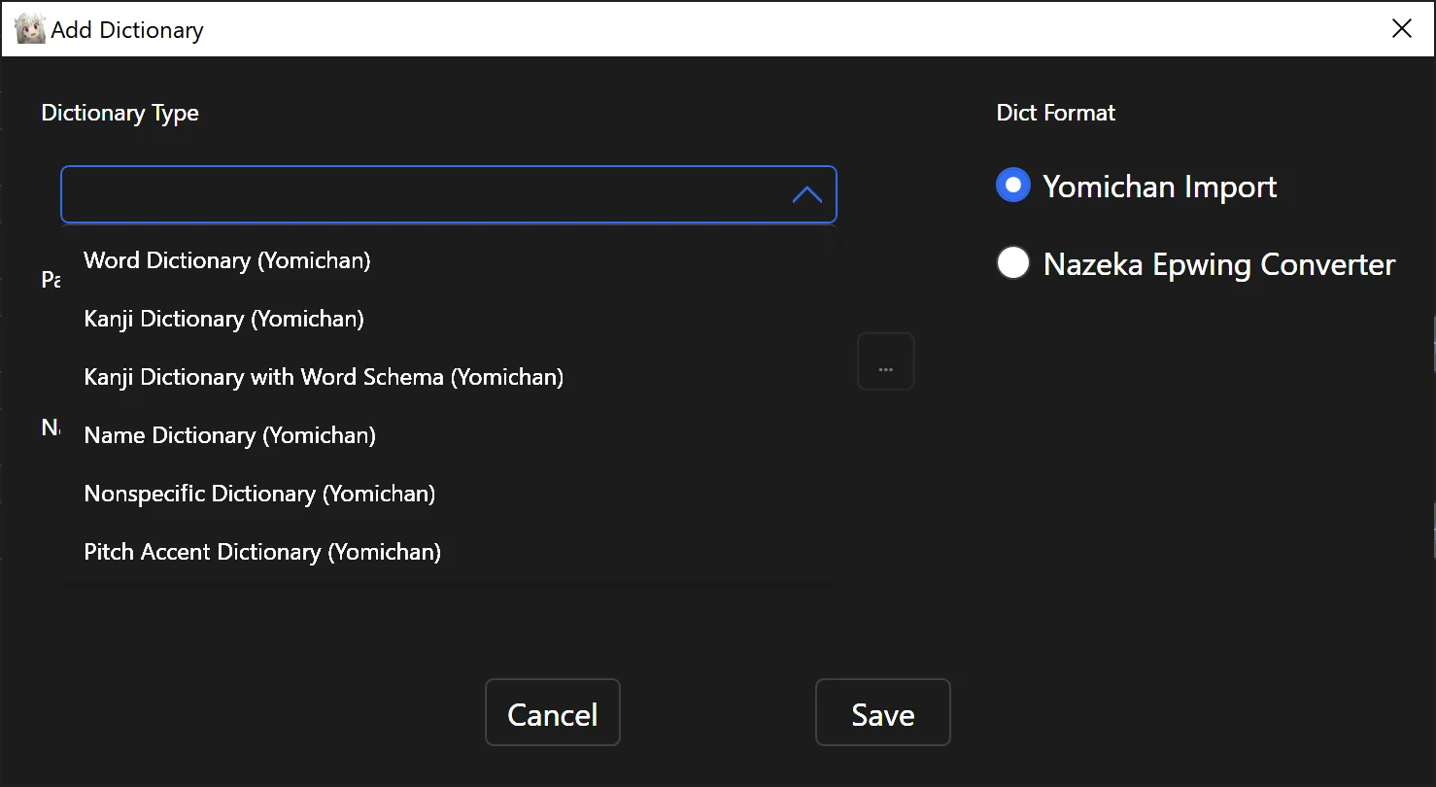Select "Pitch Accent Dictionary (Yomichan)" entry
The image size is (1436, 787).
pyautogui.click(x=261, y=551)
